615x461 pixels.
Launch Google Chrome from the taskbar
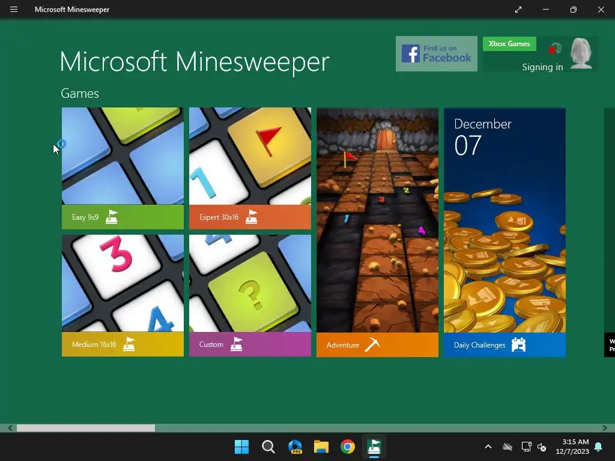point(348,447)
